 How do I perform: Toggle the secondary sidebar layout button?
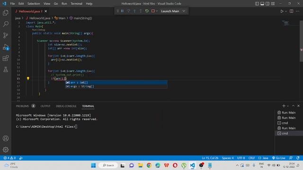(x=267, y=4)
